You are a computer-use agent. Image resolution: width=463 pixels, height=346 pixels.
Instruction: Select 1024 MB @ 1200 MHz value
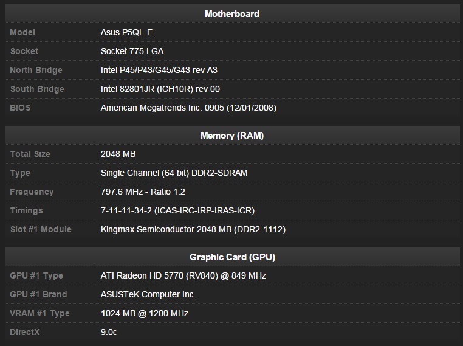[145, 313]
